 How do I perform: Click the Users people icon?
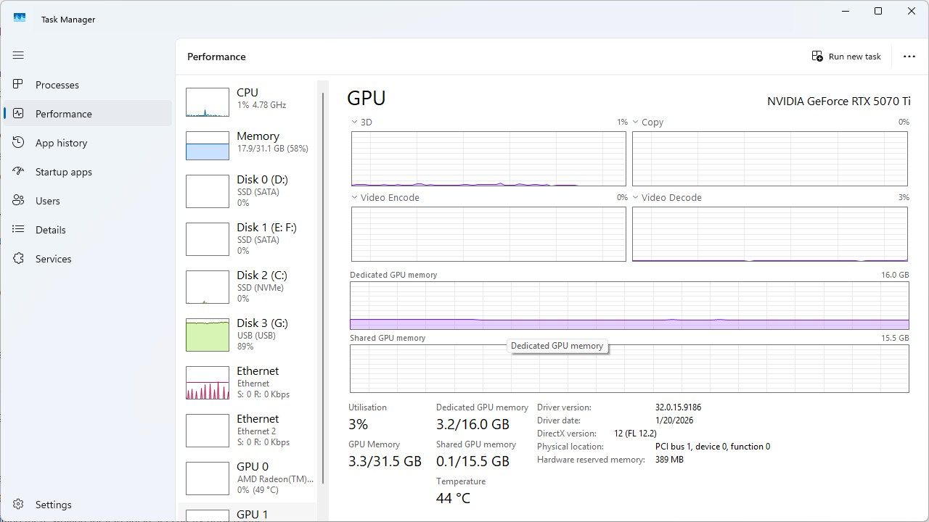[19, 201]
